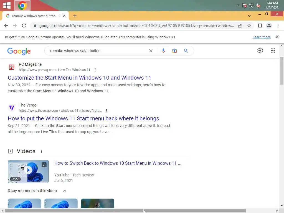
Task: Start voice search with microphone
Action: point(163,51)
